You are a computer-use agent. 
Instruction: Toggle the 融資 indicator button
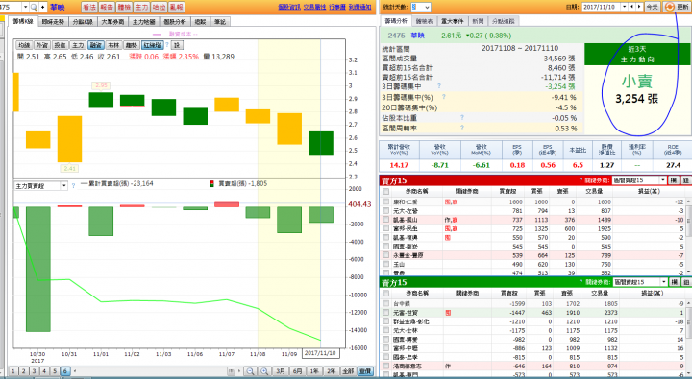[x=95, y=45]
